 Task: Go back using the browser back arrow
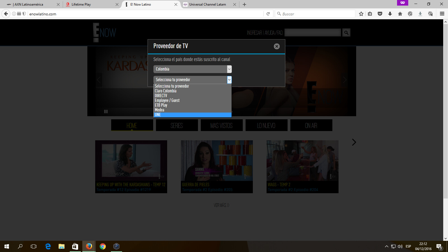click(x=6, y=14)
